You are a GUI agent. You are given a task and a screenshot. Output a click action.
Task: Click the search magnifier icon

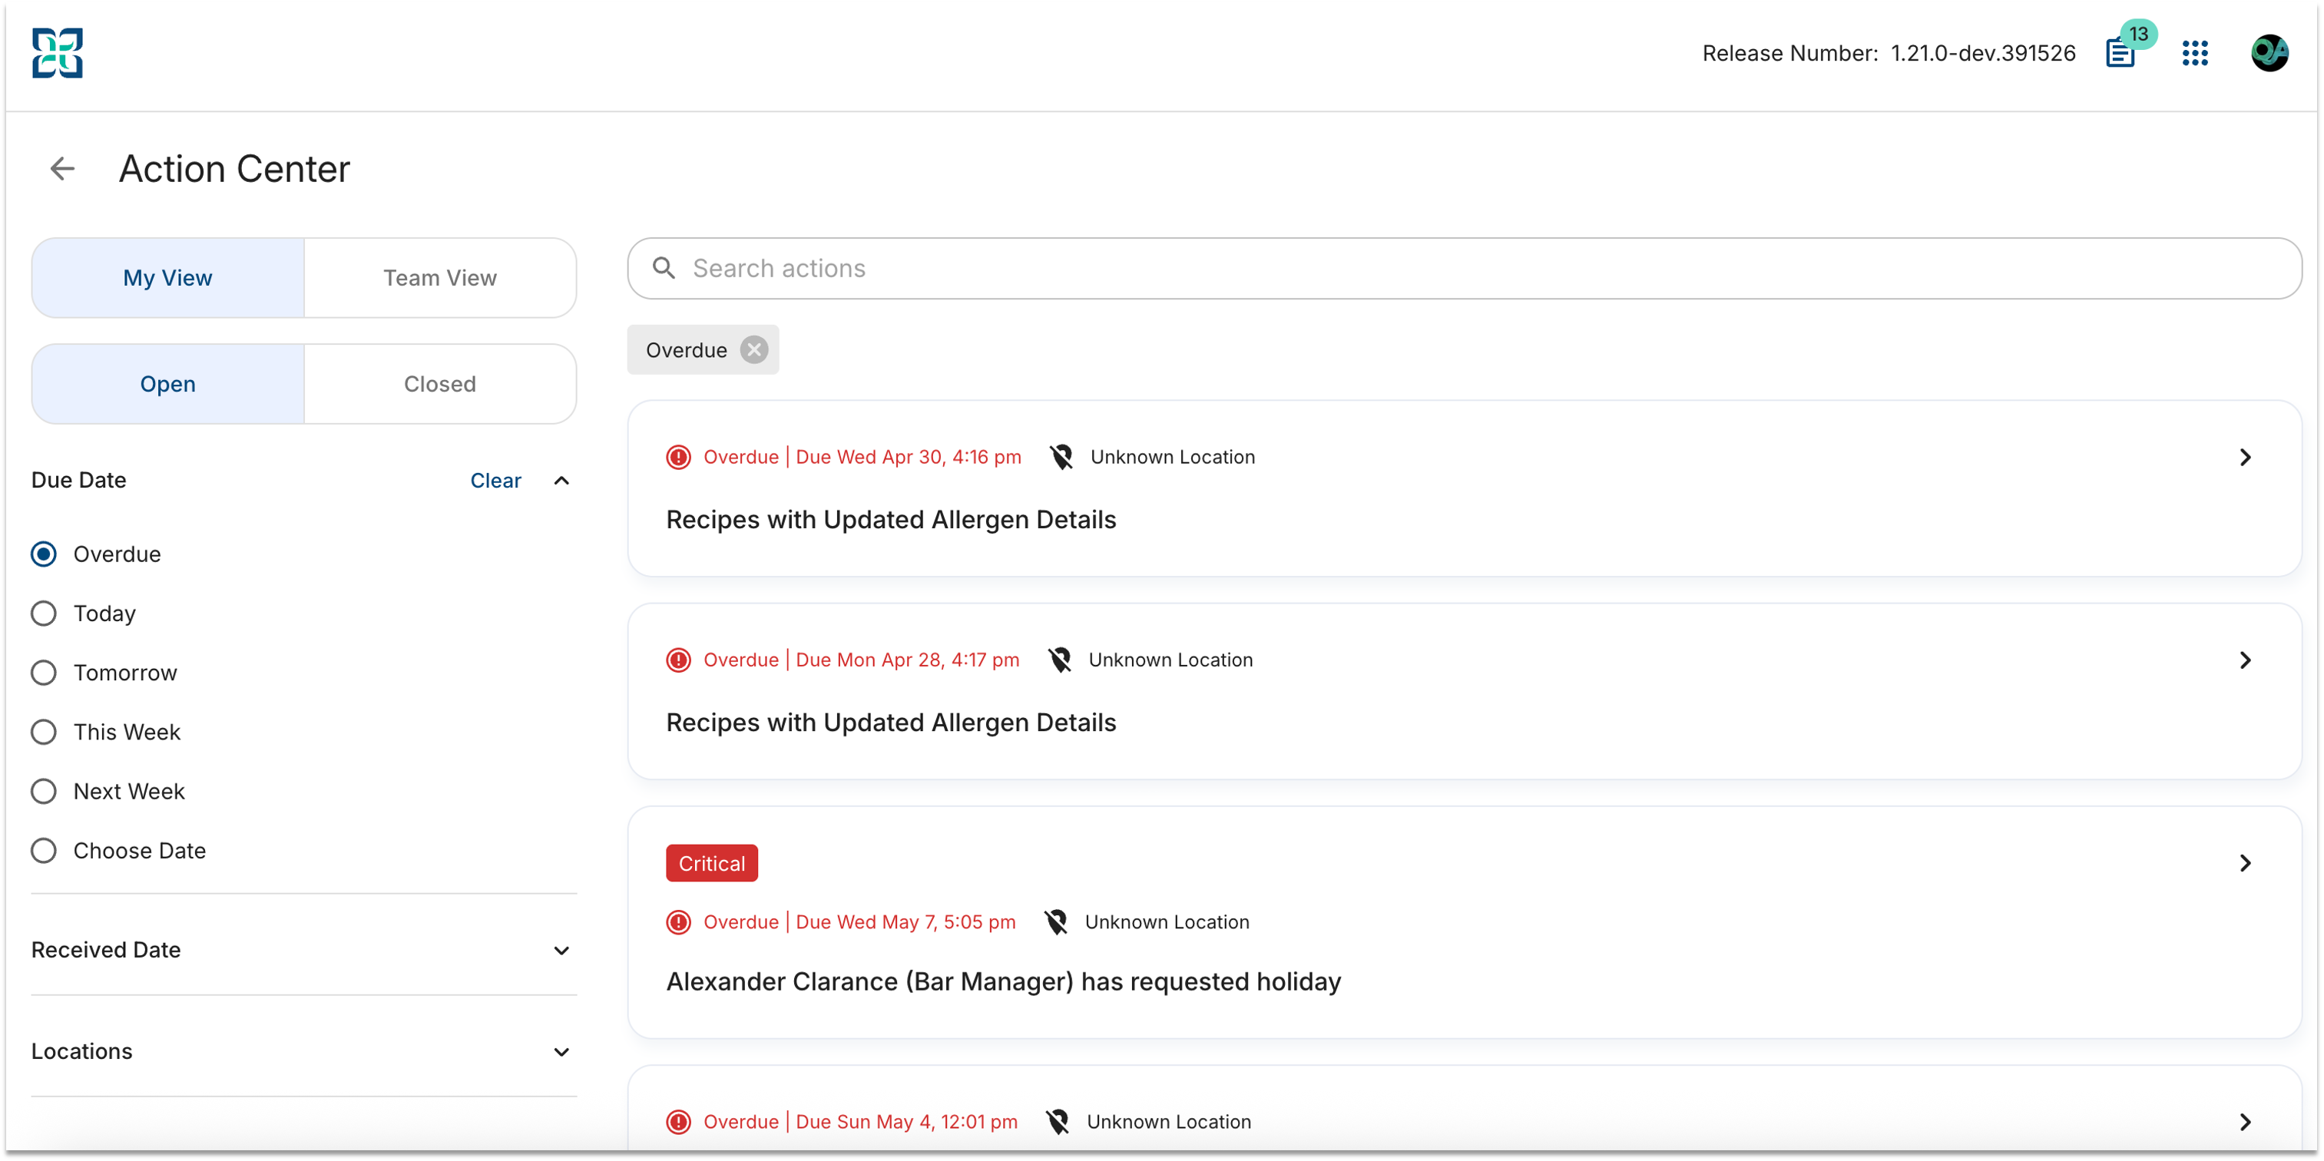[664, 268]
